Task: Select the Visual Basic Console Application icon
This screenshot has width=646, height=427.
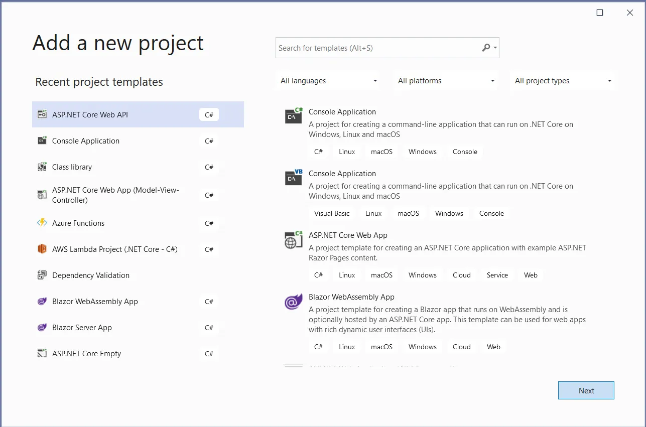Action: (x=293, y=178)
